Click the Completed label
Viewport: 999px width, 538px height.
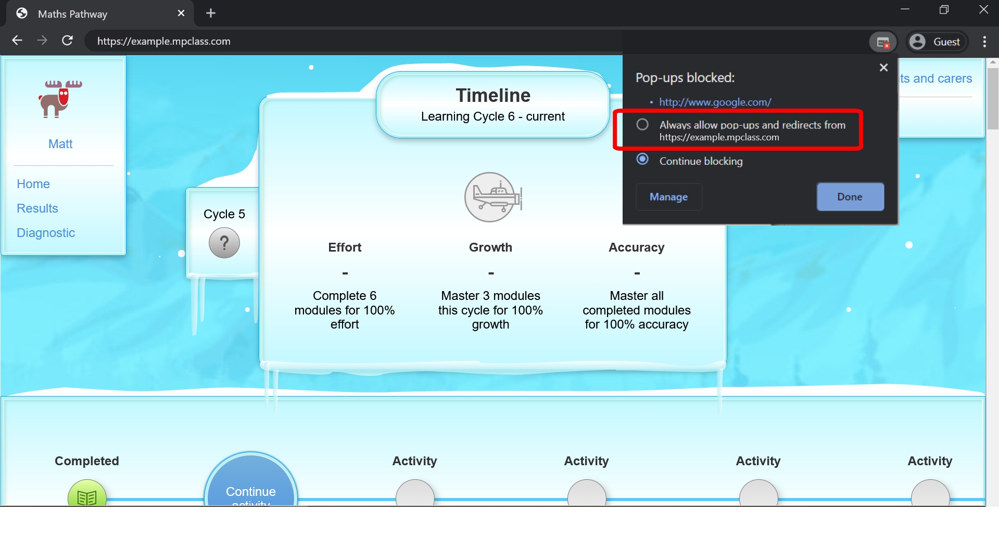tap(87, 461)
